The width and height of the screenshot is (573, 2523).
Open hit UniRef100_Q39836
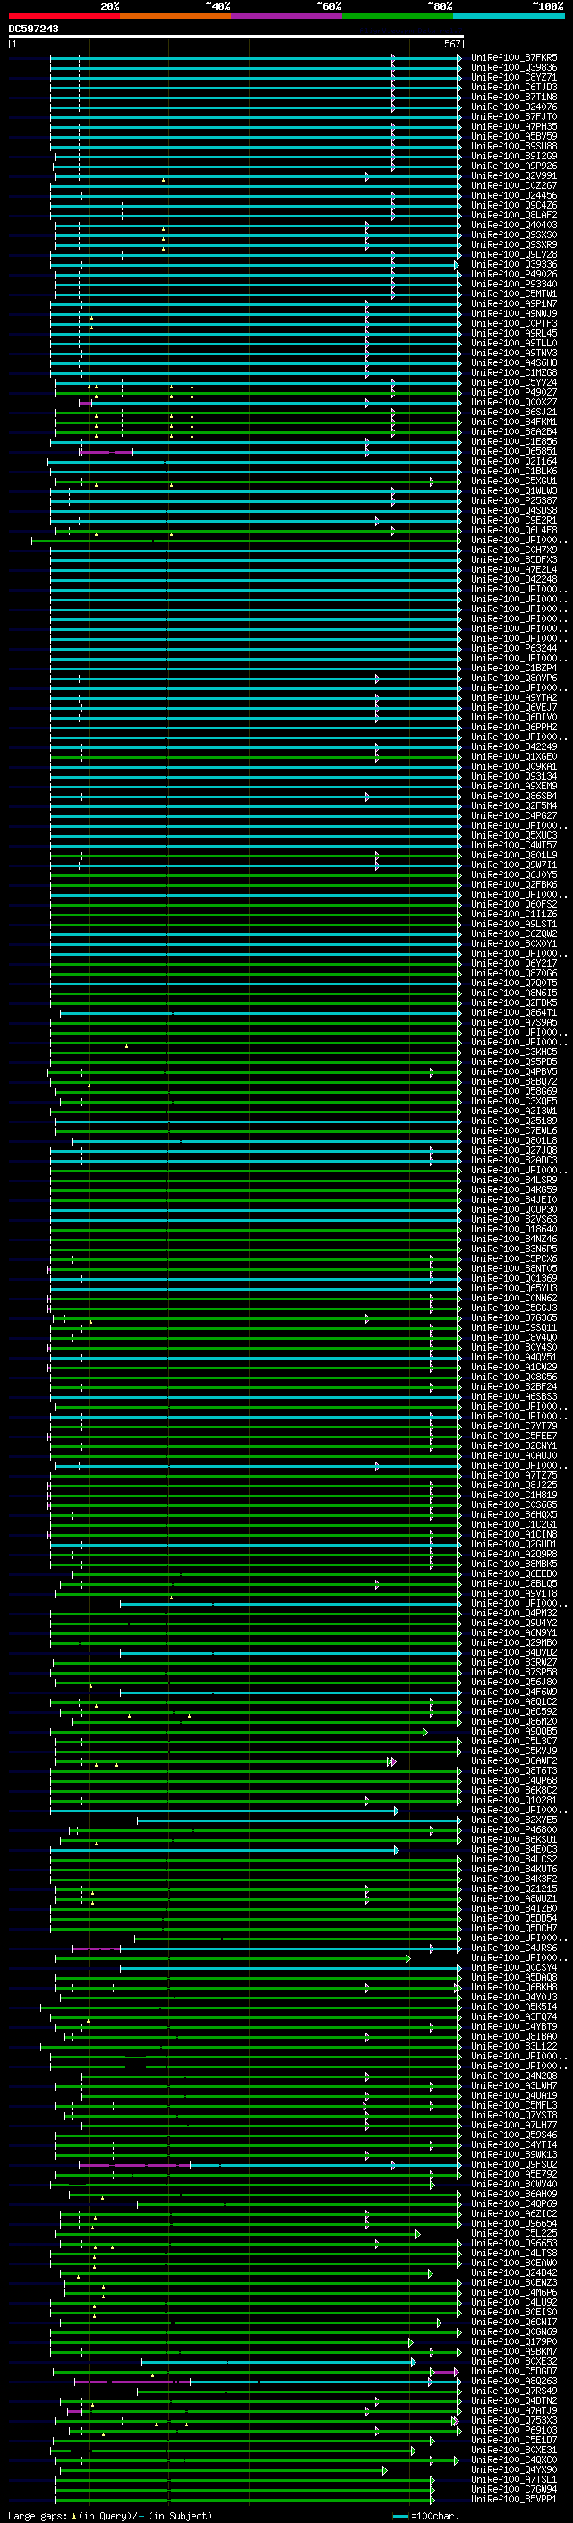pos(514,68)
